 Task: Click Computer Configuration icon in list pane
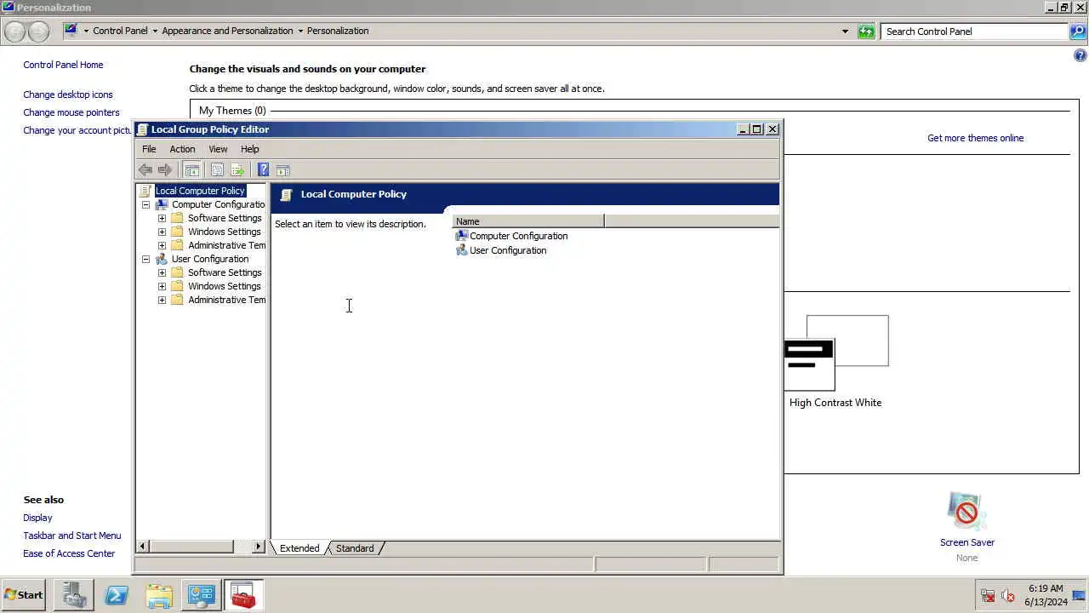[461, 236]
